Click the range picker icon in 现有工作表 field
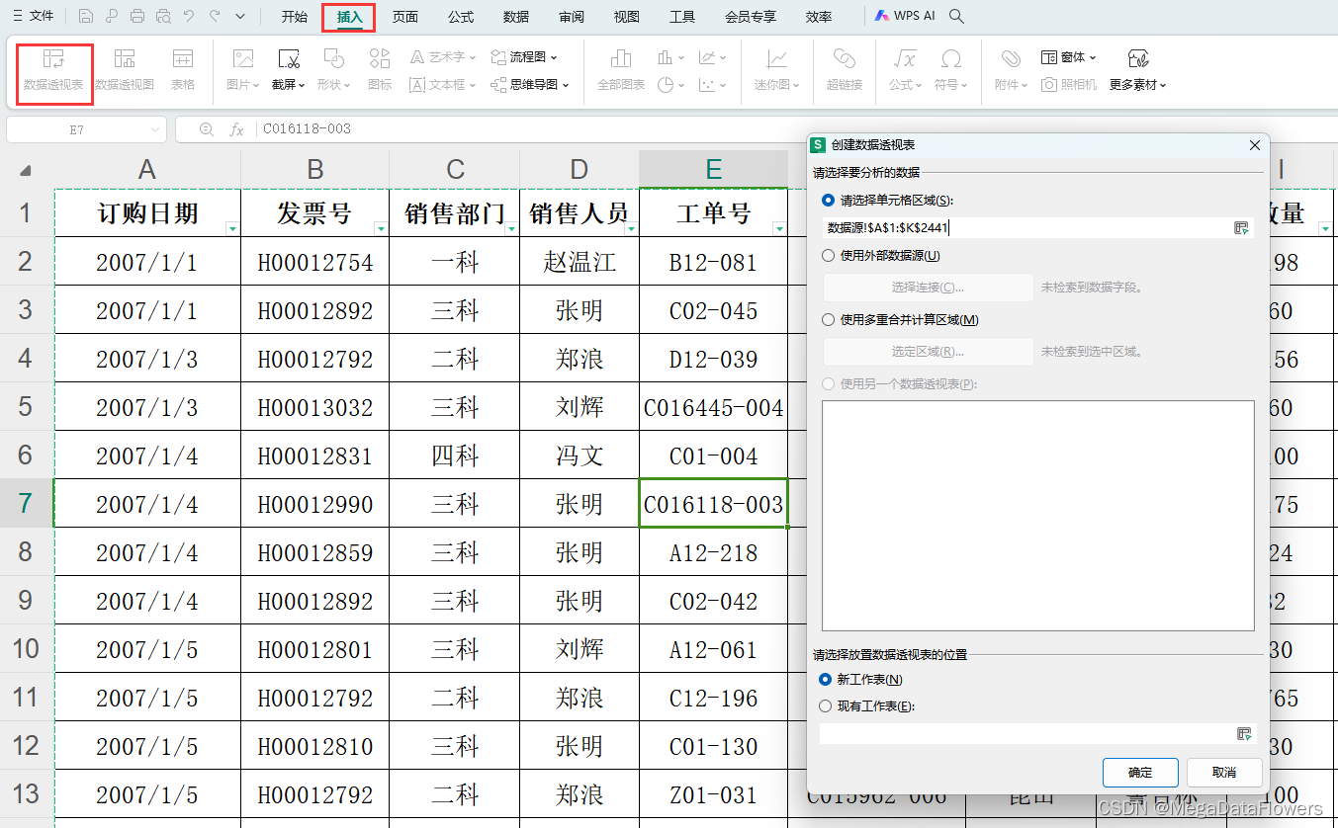Screen dimensions: 1338x828 1244,734
